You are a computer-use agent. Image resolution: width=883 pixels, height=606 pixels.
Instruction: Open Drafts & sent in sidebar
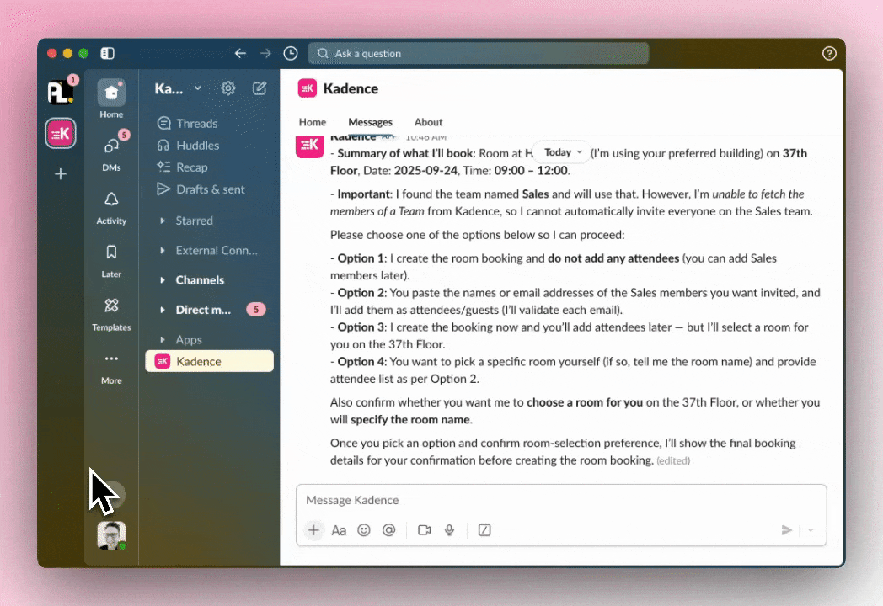[210, 189]
